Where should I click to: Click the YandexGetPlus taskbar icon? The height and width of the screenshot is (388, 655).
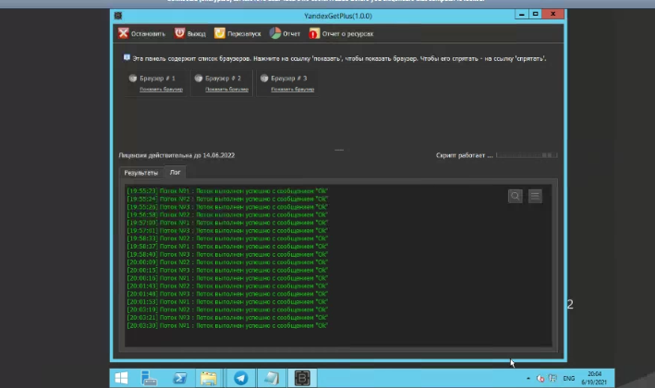click(x=302, y=379)
